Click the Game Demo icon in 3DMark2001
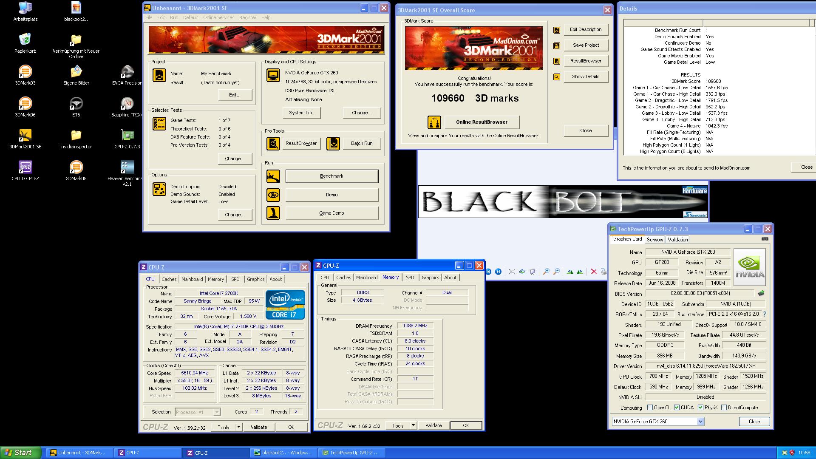This screenshot has height=459, width=816. pyautogui.click(x=273, y=213)
